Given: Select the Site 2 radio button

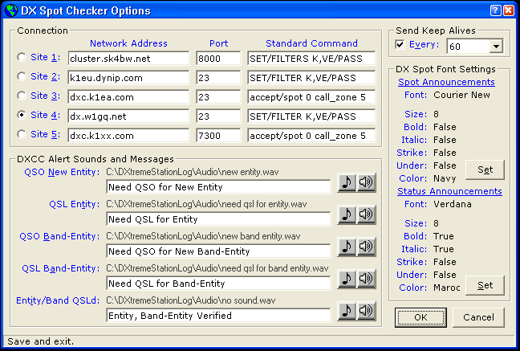Looking at the screenshot, I should click(22, 76).
